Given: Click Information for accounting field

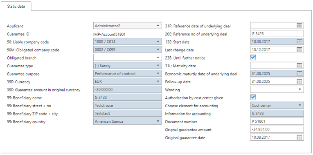Looking at the screenshot, I should pos(277,113).
